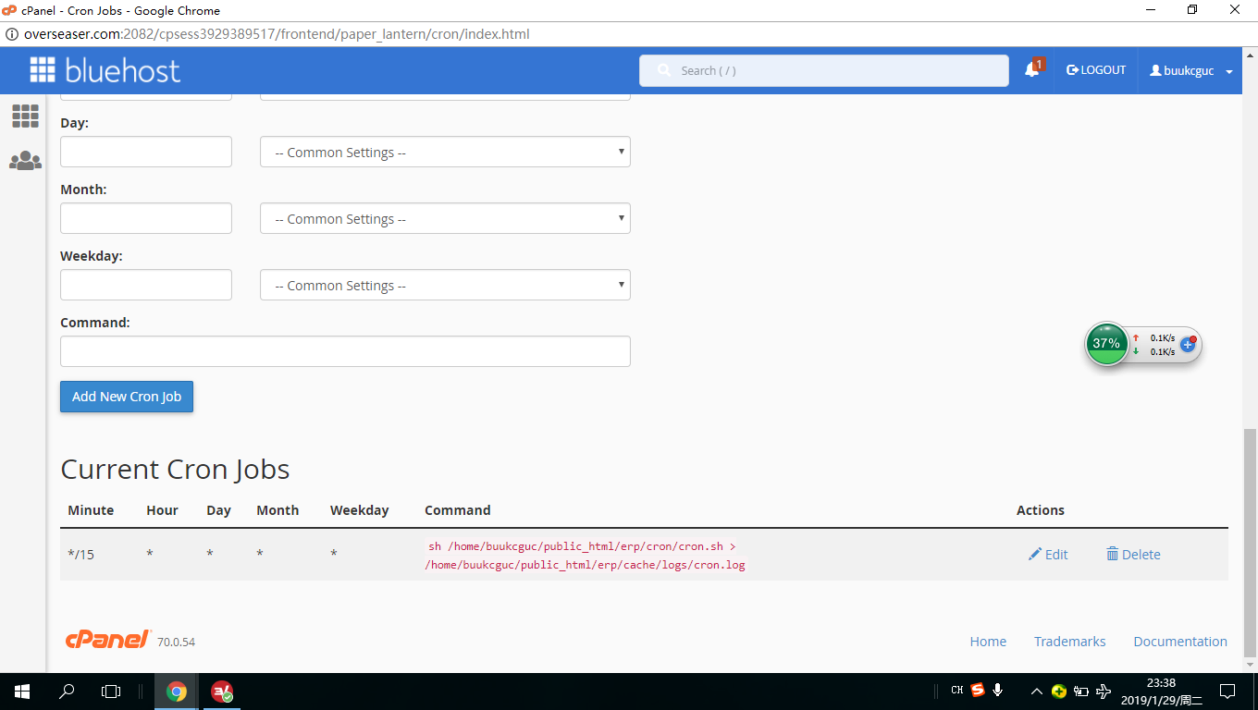Open the Trademarks footer link
The height and width of the screenshot is (710, 1258).
(x=1070, y=642)
